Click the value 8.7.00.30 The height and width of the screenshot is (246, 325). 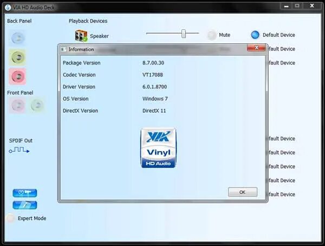(153, 63)
